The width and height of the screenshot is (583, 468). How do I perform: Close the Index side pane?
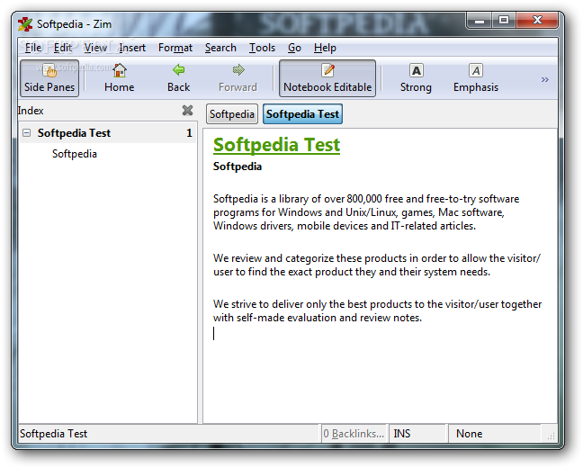[187, 111]
